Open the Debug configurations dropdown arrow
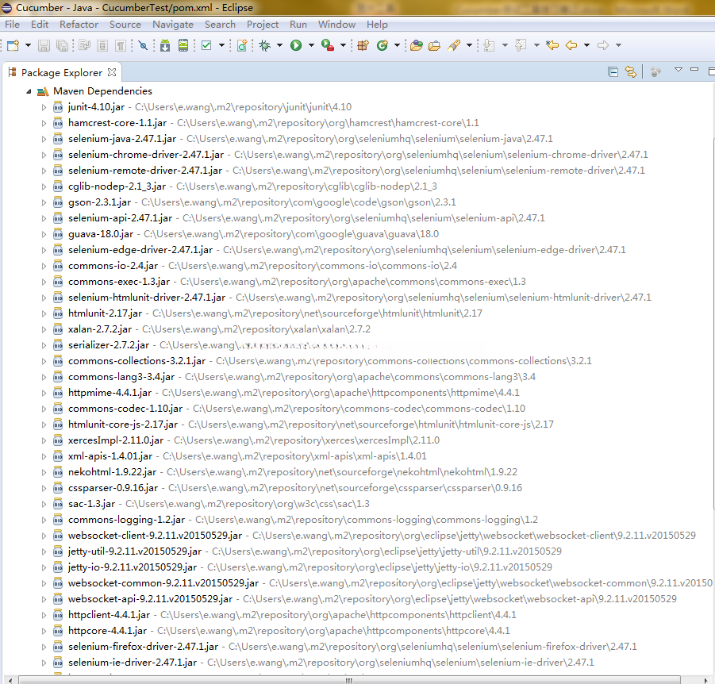Viewport: 715px width, 684px height. pyautogui.click(x=279, y=45)
